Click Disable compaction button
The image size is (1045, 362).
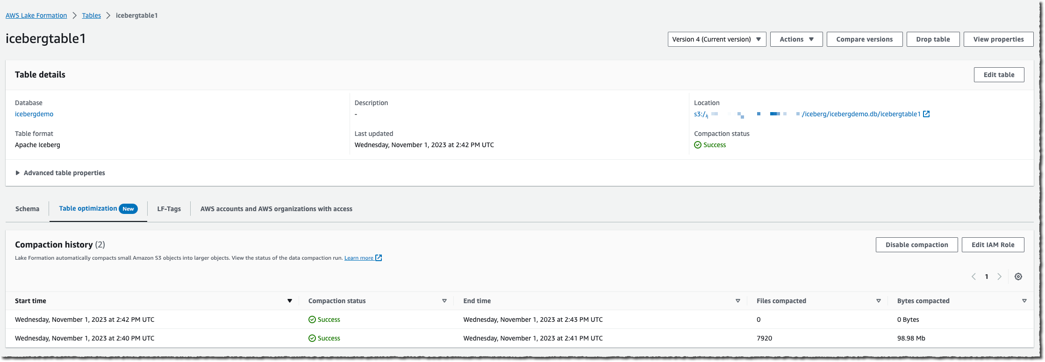click(x=916, y=245)
